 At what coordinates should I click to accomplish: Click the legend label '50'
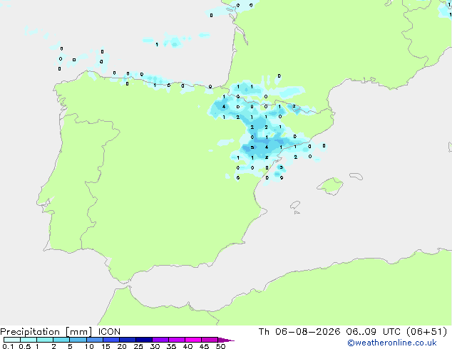(220, 346)
